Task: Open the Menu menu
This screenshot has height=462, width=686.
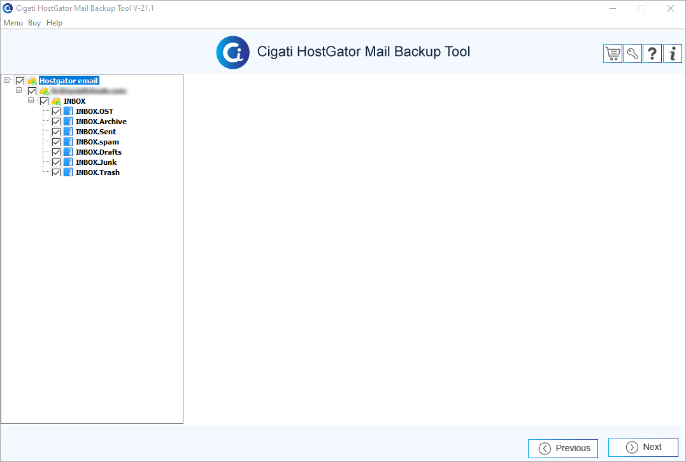Action: point(13,23)
